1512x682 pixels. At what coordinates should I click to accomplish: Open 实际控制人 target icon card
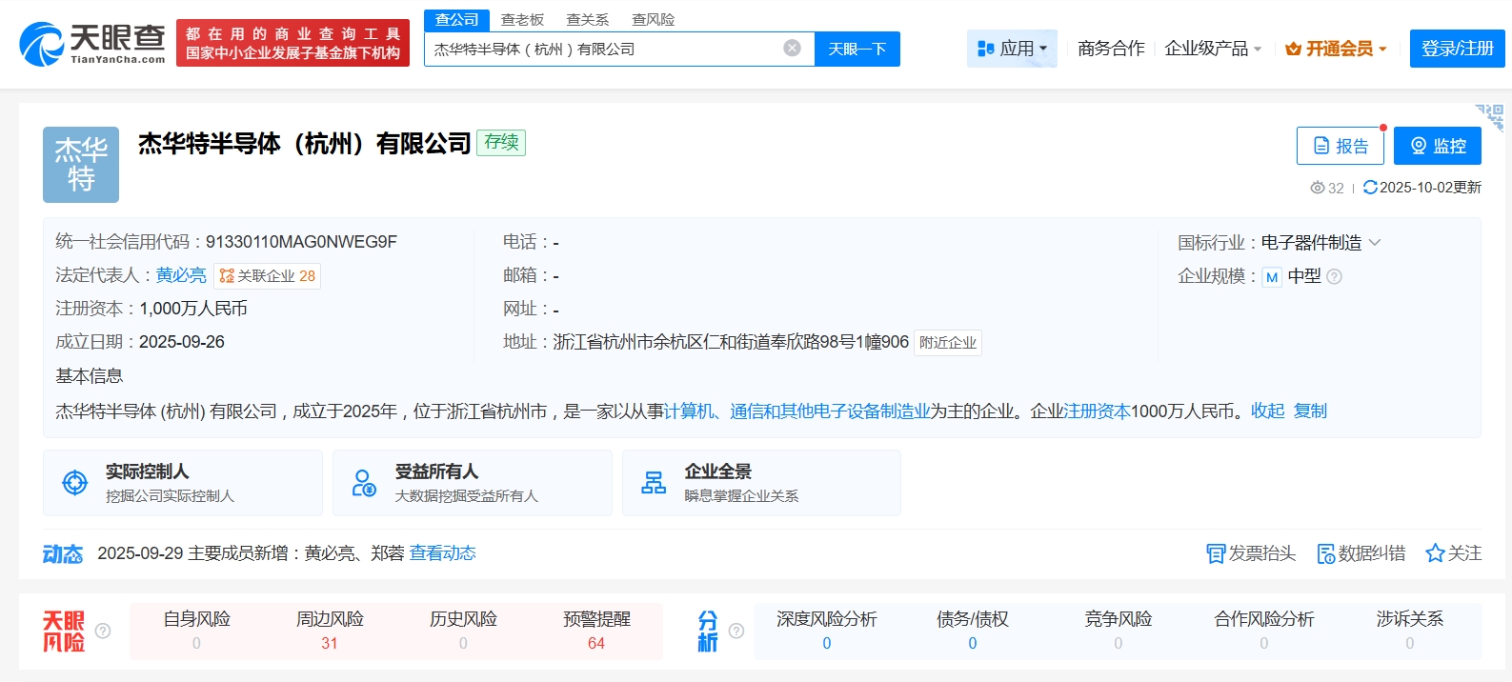click(74, 483)
